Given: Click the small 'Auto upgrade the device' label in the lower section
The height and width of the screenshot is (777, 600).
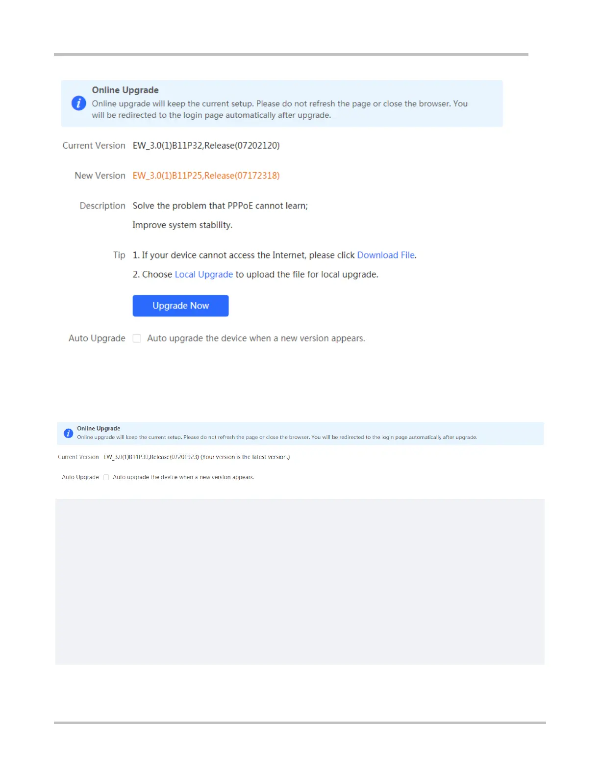Looking at the screenshot, I should click(x=183, y=477).
